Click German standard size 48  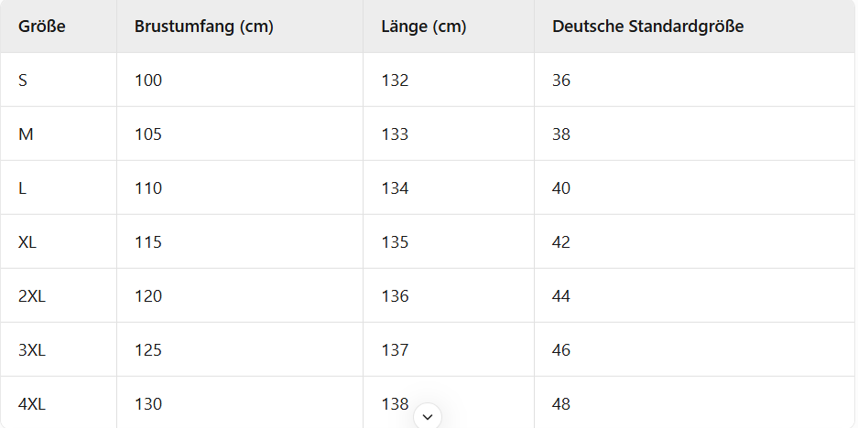point(561,404)
